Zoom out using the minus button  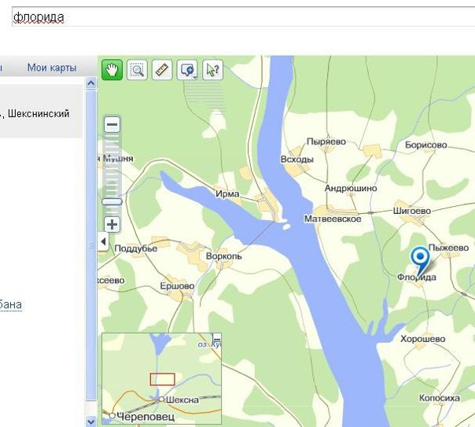[x=112, y=124]
